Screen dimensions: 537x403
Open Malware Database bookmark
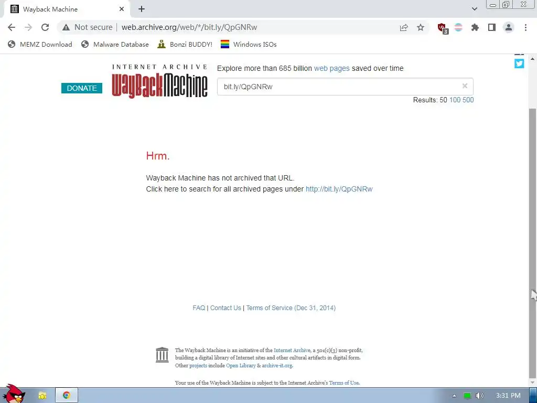[115, 44]
